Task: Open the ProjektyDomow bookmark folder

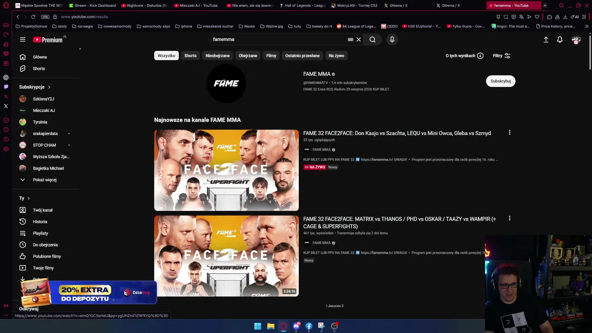Action: (31, 26)
